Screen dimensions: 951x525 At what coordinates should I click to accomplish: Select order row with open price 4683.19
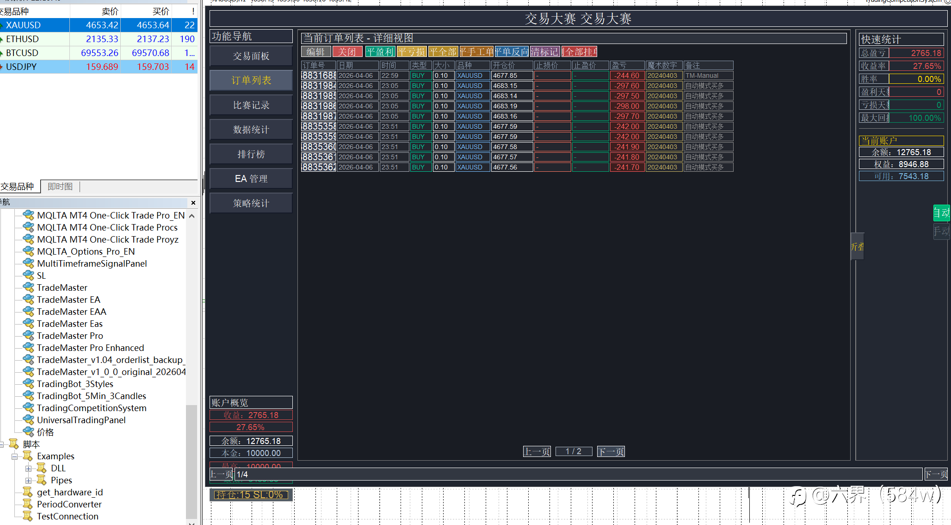(512, 106)
